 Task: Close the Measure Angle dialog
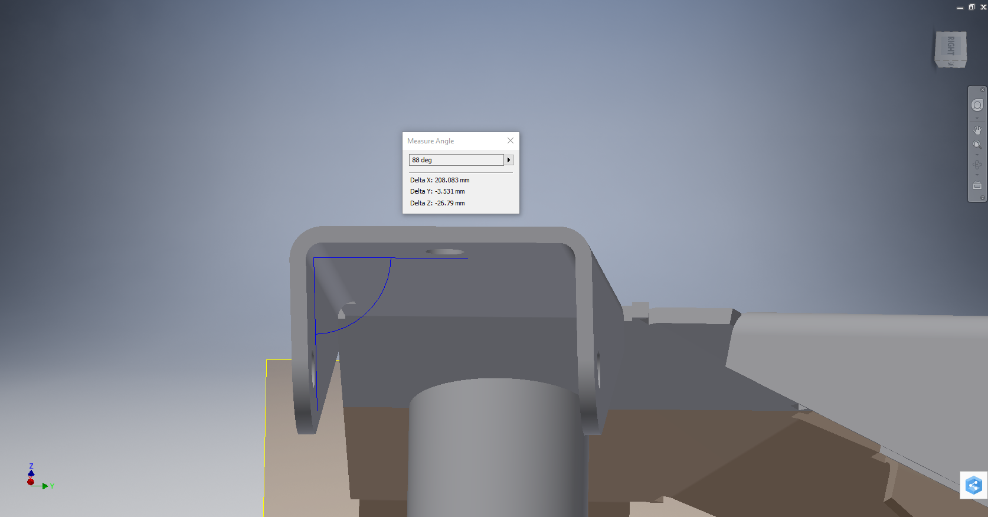(511, 140)
